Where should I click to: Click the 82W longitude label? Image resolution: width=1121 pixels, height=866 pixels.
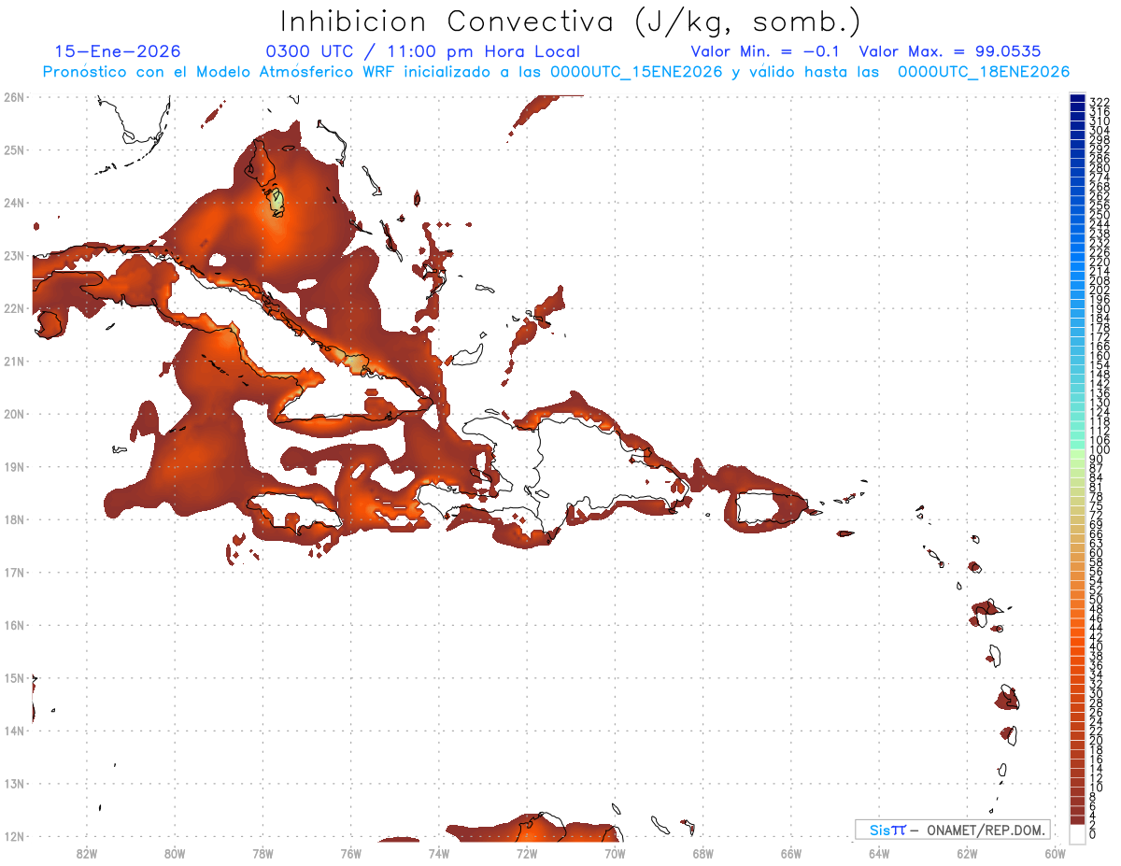pyautogui.click(x=87, y=853)
